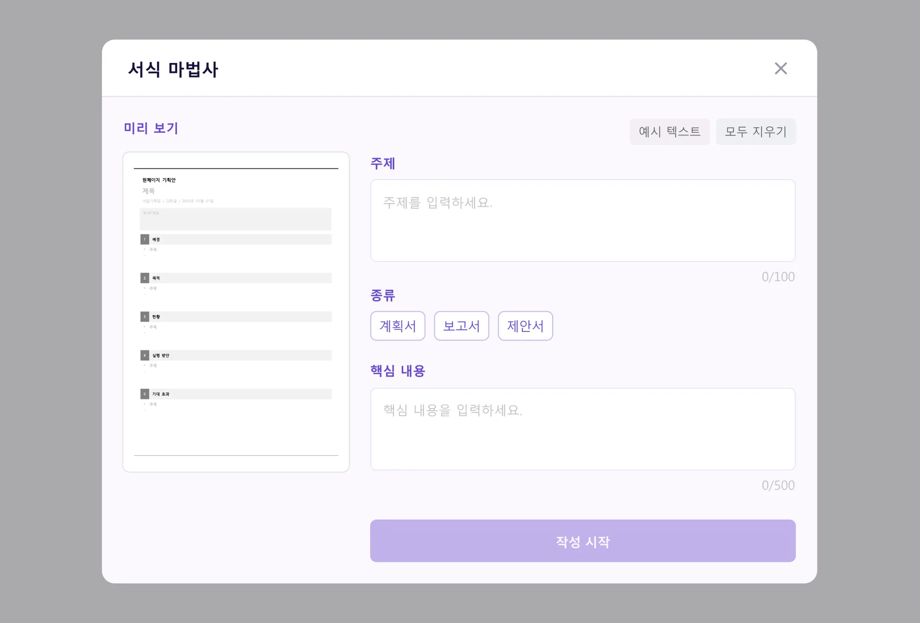Pick the 제안서 type chip
The height and width of the screenshot is (623, 920).
tap(525, 326)
